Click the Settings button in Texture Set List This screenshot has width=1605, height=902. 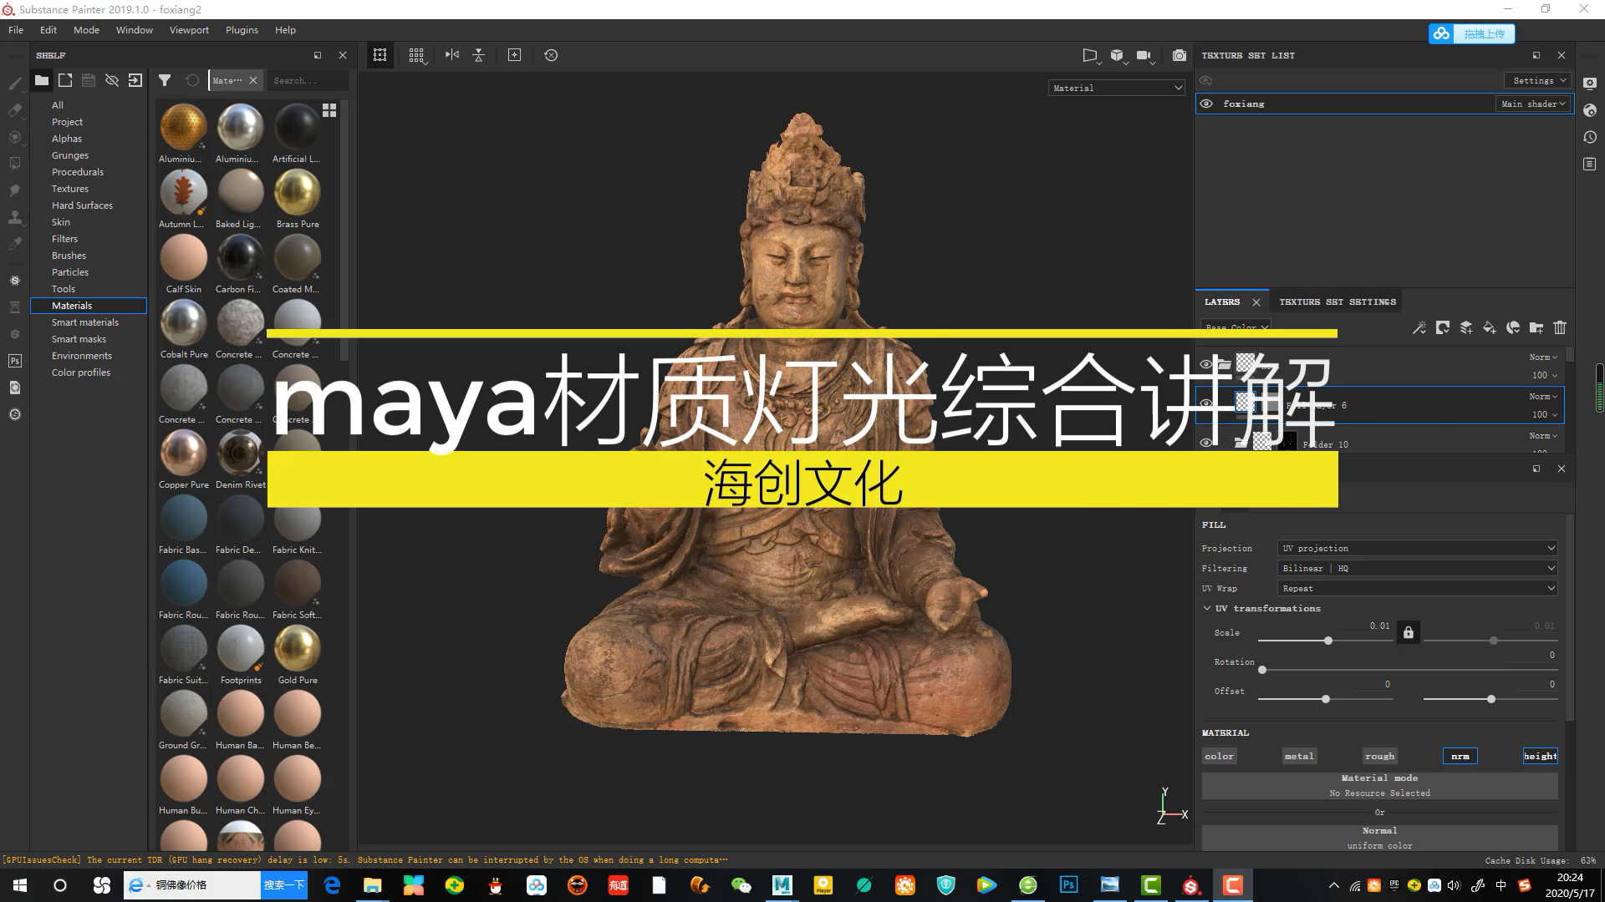tap(1538, 81)
